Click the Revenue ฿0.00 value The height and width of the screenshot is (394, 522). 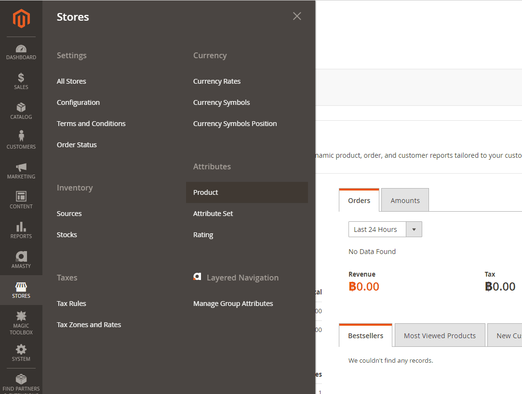[364, 286]
